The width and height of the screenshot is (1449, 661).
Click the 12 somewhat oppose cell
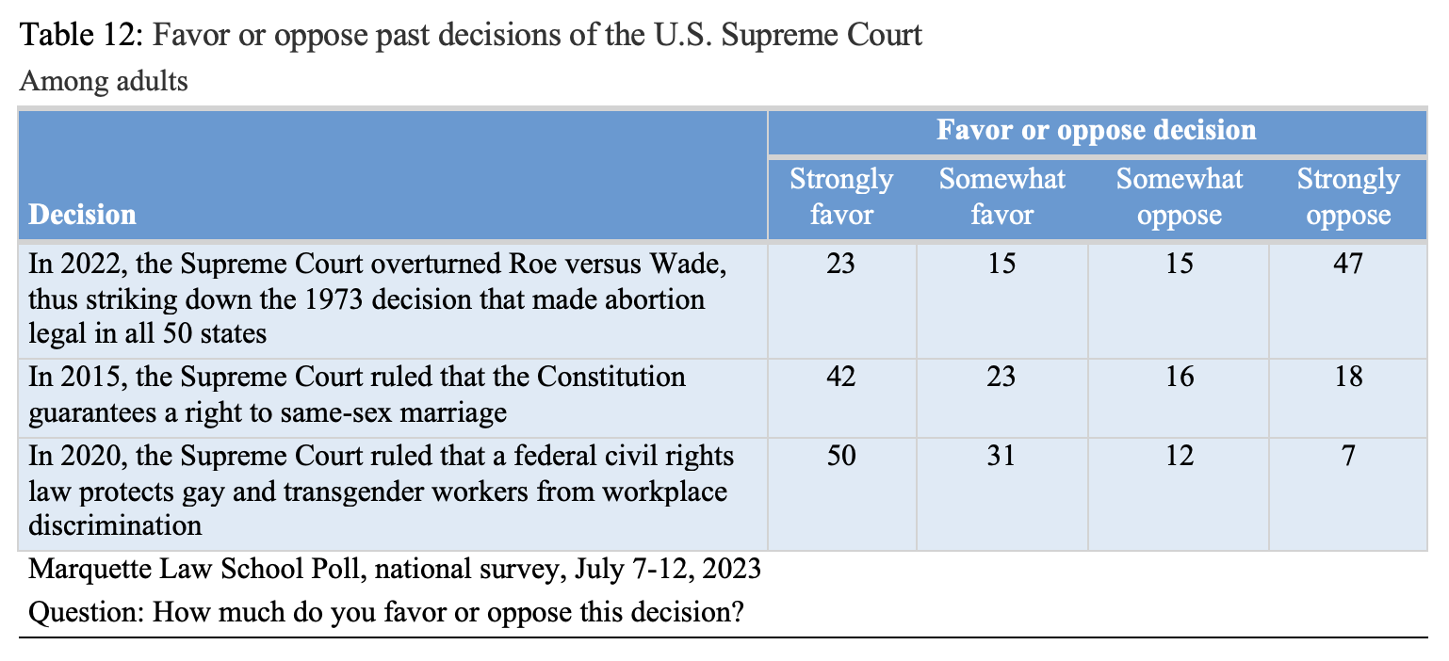pyautogui.click(x=1179, y=456)
